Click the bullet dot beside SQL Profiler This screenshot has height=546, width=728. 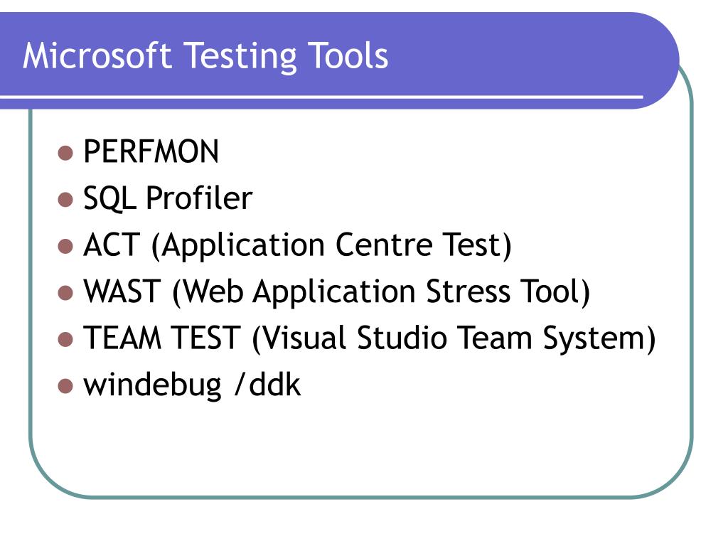[65, 200]
